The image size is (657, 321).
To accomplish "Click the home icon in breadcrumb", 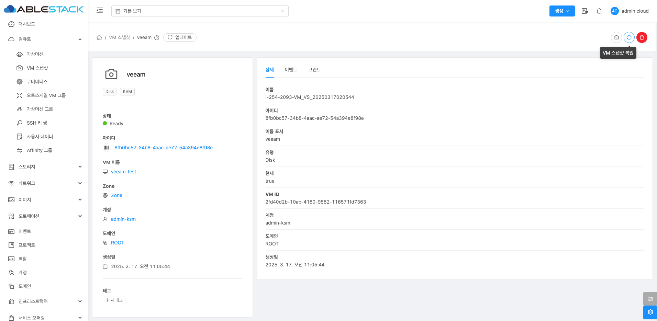I will 99,37.
